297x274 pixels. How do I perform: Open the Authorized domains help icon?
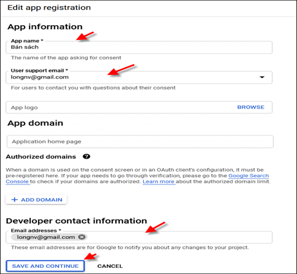click(x=87, y=156)
